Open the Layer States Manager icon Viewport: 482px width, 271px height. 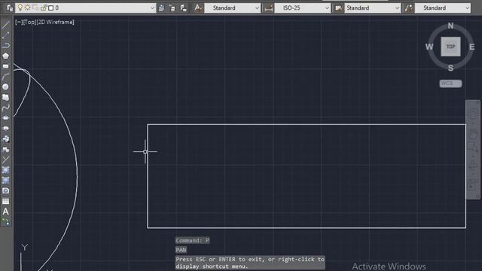tap(184, 8)
